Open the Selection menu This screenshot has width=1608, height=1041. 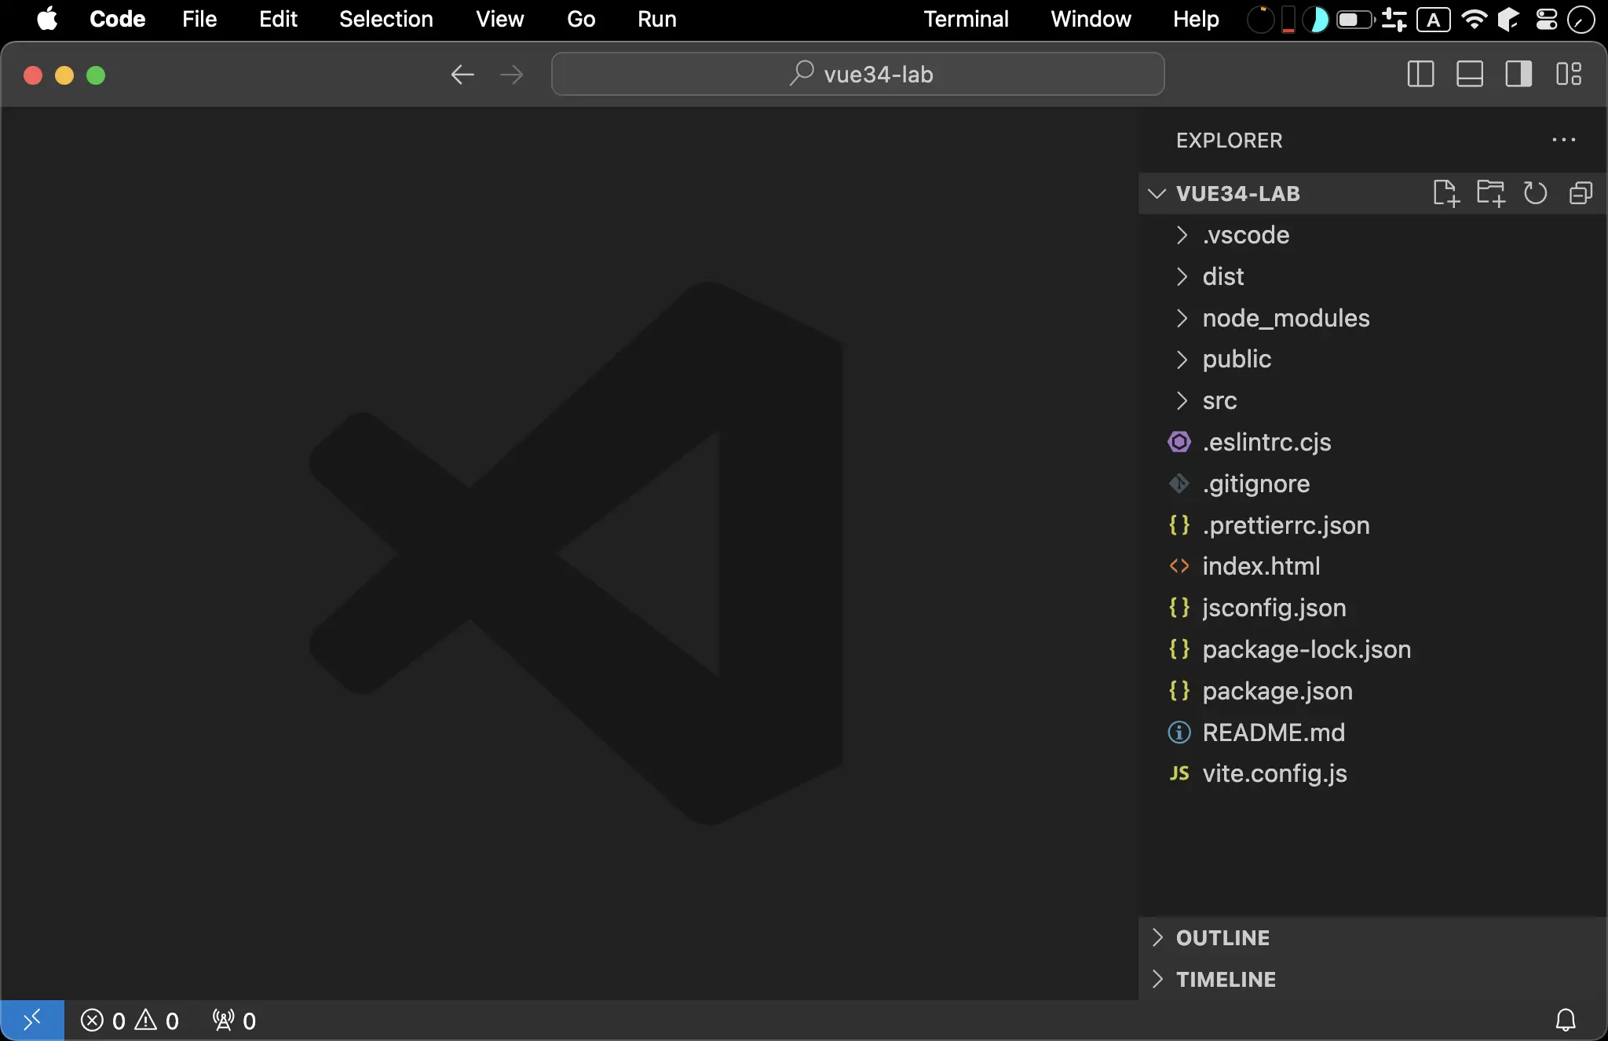(x=386, y=19)
